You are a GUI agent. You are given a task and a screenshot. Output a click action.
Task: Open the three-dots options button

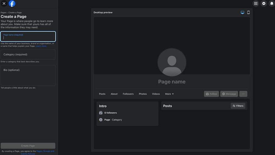click(243, 94)
